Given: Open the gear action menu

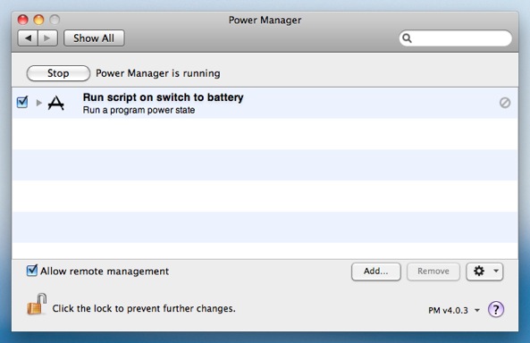Looking at the screenshot, I should (484, 272).
